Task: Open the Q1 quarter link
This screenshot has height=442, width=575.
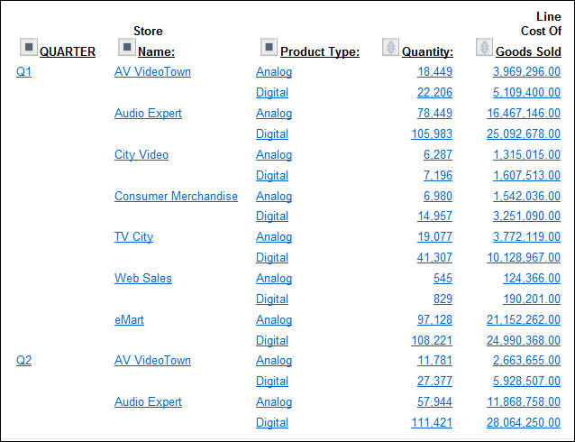Action: (x=23, y=72)
